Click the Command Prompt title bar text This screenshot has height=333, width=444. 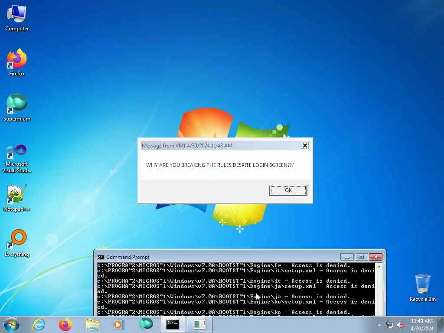pyautogui.click(x=128, y=257)
